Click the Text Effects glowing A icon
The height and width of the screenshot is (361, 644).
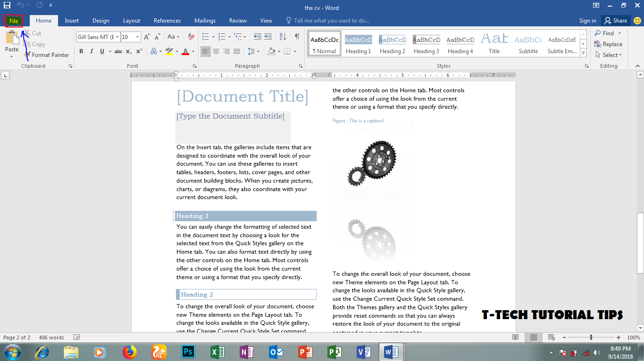153,51
